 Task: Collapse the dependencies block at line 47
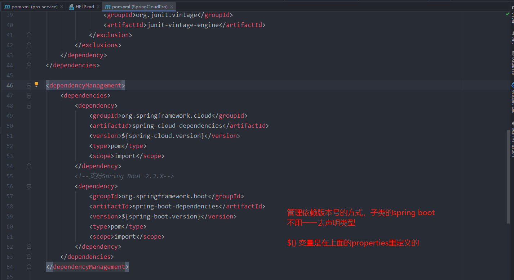[29, 95]
